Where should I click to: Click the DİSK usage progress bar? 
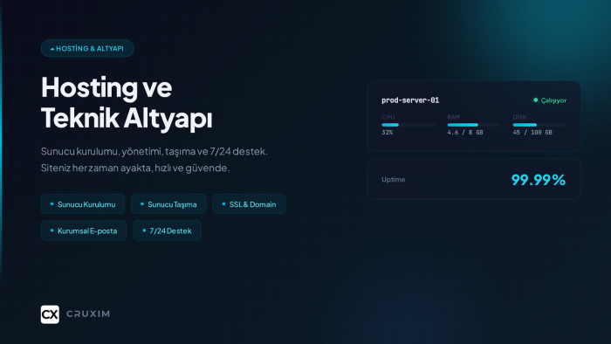(x=539, y=125)
